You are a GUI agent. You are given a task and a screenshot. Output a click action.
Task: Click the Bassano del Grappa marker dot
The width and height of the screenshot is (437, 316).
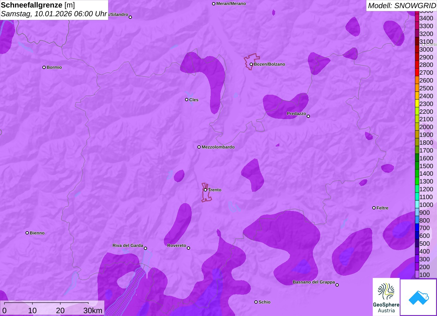coord(337,285)
